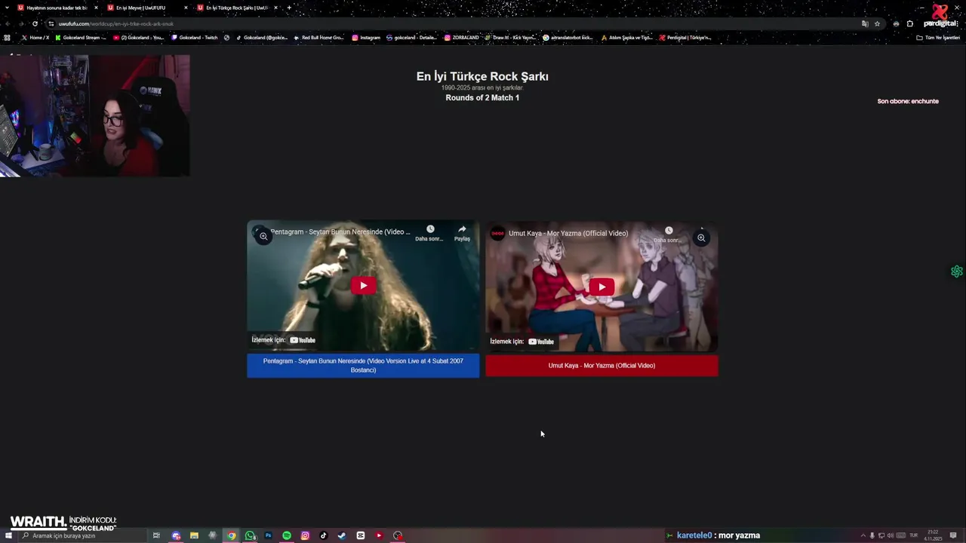966x543 pixels.
Task: Open the Home / X bookmark
Action: click(35, 37)
